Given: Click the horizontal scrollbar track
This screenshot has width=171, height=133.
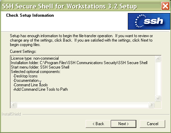Looking at the screenshot, I should click(83, 105).
